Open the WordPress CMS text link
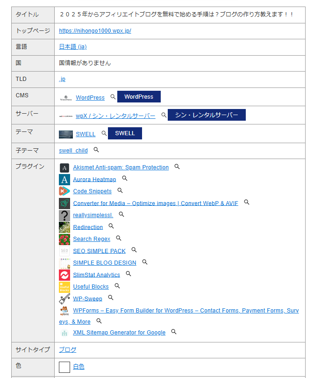 90,98
